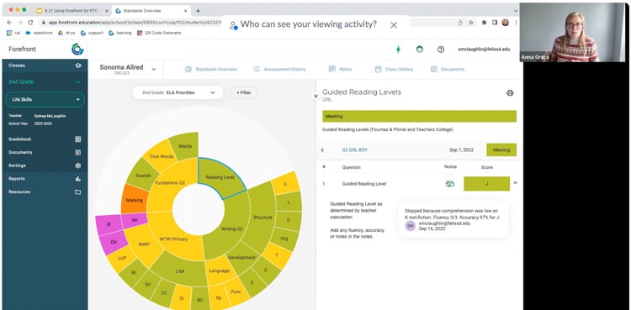Viewport: 631px width, 310px height.
Task: Select the WTW Primary chart segment
Action: click(174, 239)
